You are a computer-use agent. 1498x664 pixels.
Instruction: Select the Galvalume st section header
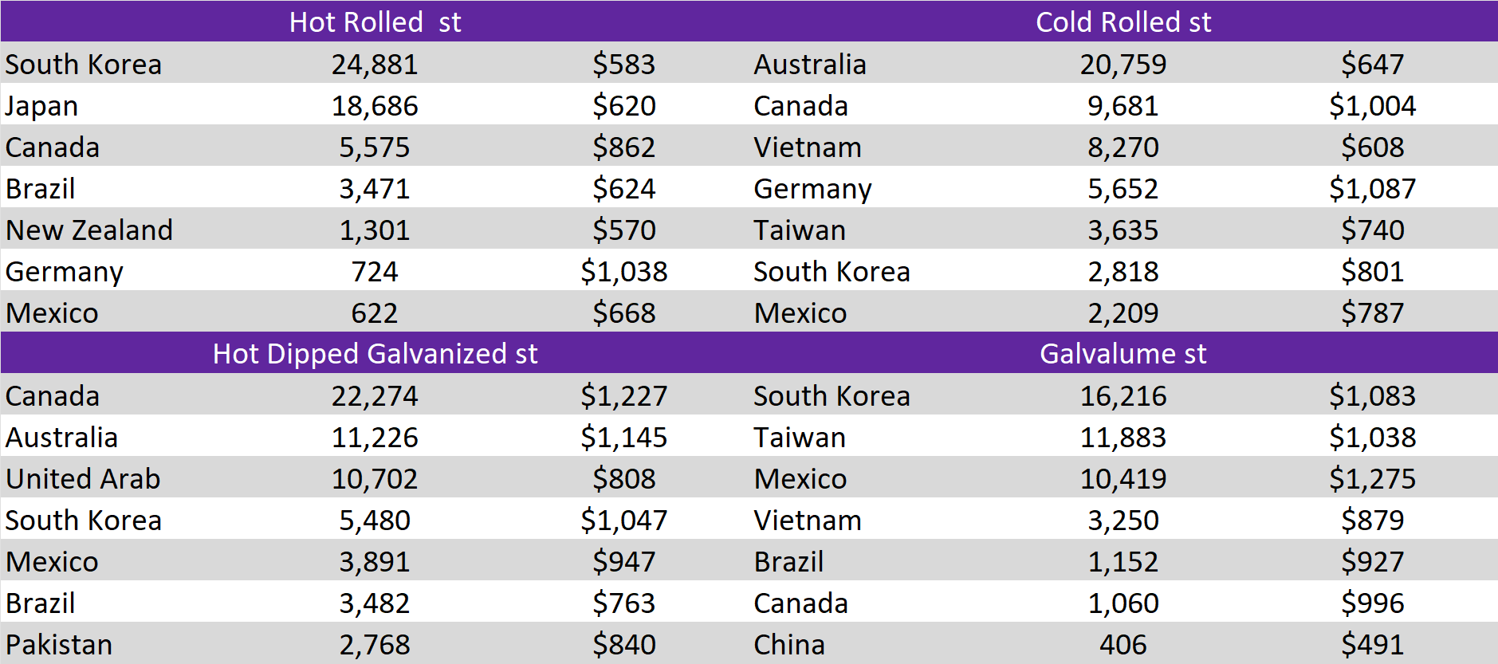point(1123,353)
